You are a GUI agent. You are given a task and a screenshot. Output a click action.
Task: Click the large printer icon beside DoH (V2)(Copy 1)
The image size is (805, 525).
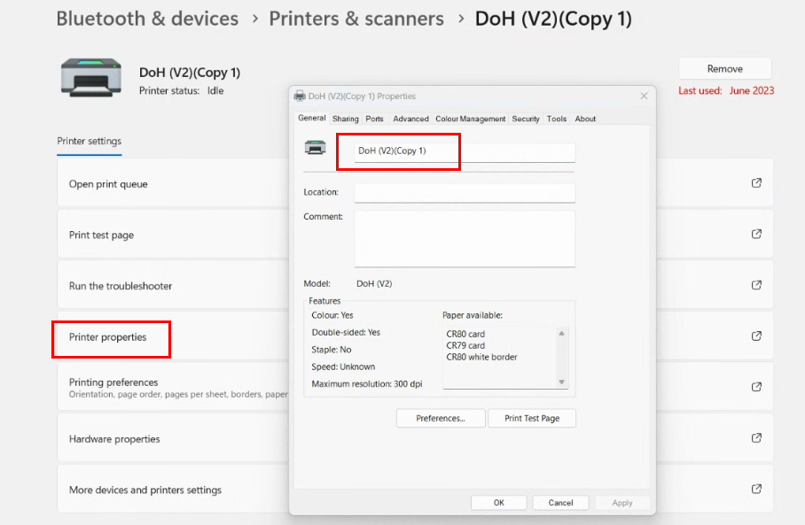tap(90, 78)
